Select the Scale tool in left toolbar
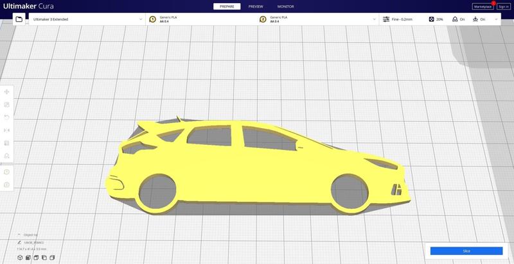The height and width of the screenshot is (264, 514). pos(6,104)
